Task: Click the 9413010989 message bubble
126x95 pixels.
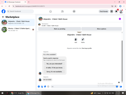Action: coord(47,80)
